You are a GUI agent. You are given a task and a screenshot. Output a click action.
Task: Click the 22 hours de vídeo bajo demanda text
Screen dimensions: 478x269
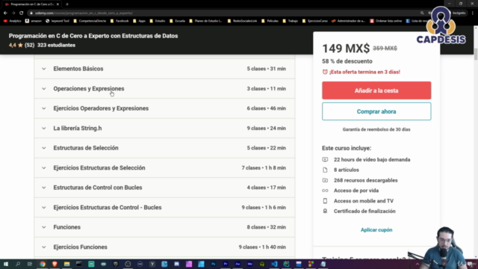[372, 159]
